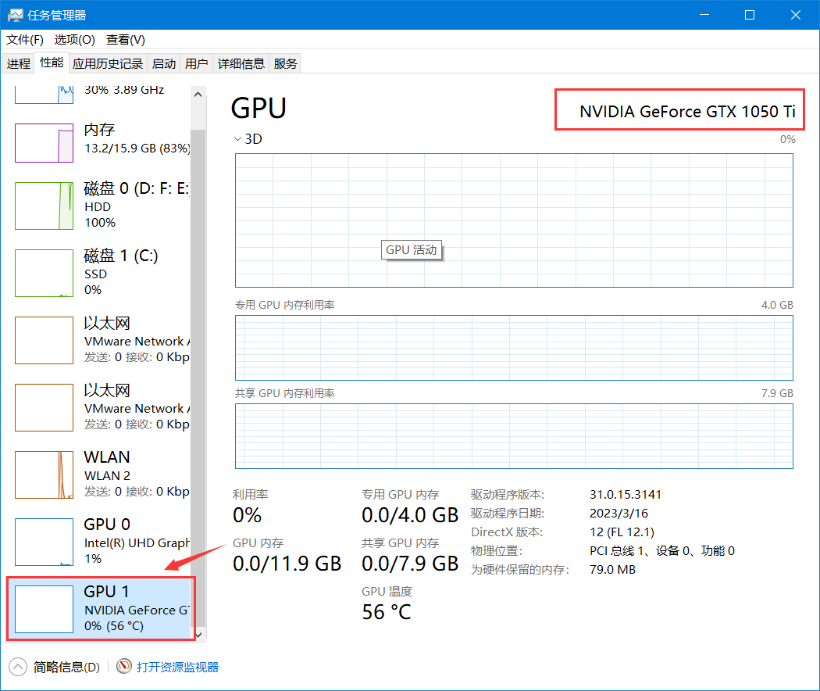Switch to the 性能 tab
This screenshot has height=691, width=820.
[52, 63]
